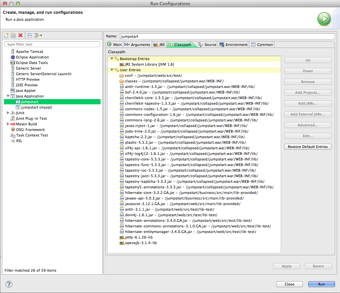Open the filter launch configurations dropdown
Image resolution: width=340 pixels, height=293 pixels.
coord(38,35)
